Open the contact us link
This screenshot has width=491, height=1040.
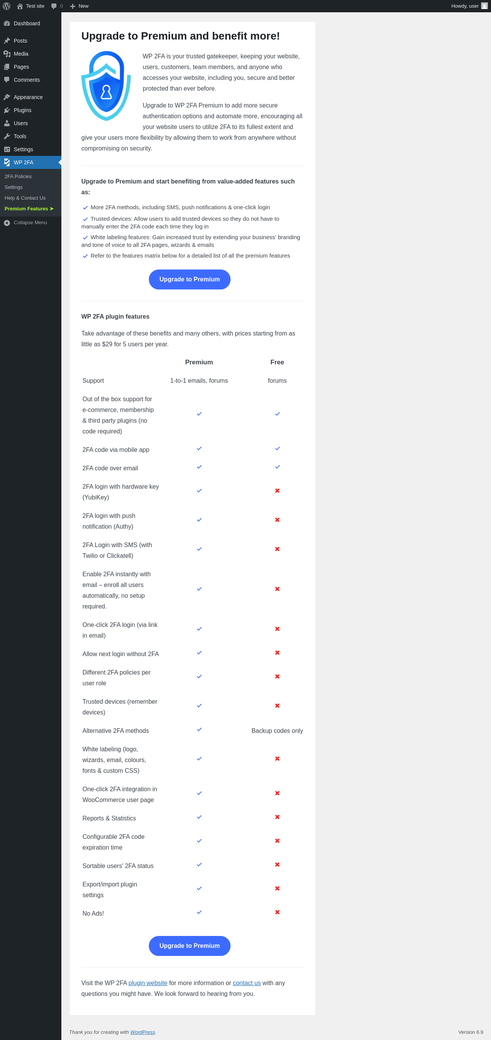[247, 983]
